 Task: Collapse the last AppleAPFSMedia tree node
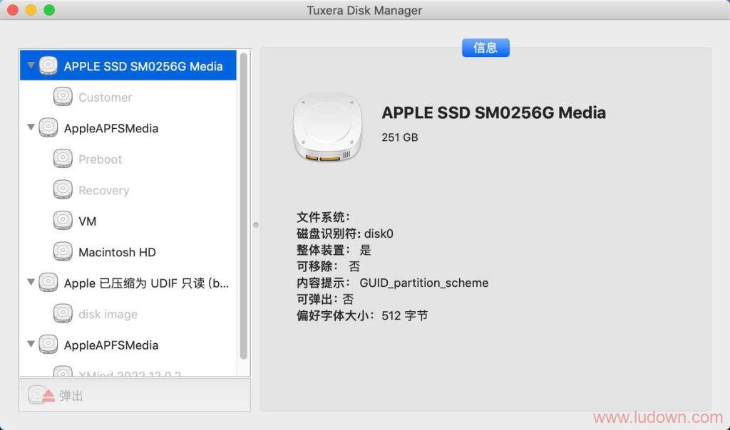point(31,344)
